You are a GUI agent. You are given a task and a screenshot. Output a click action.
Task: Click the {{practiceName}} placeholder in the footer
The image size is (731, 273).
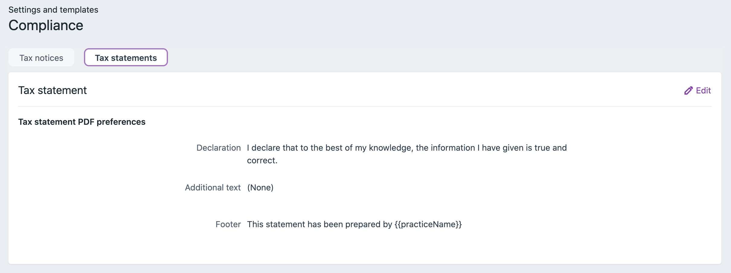(x=428, y=224)
